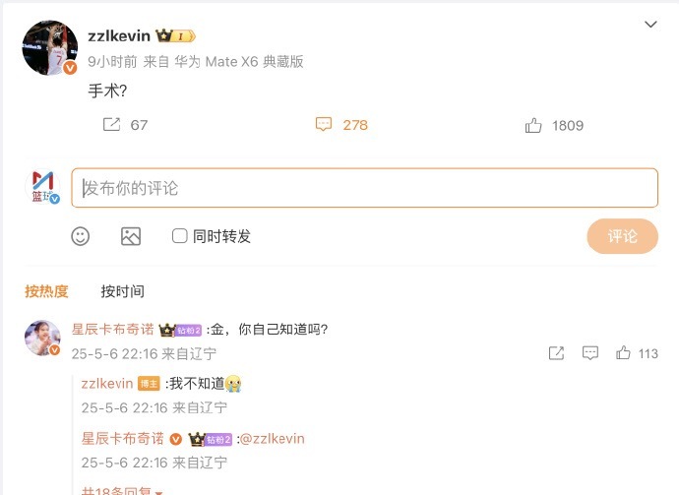This screenshot has height=495, width=679.
Task: Sort comments by 按时间
Action: [123, 291]
